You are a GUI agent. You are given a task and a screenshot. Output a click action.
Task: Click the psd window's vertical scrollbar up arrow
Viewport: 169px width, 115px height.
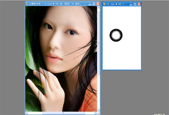(x=98, y=7)
